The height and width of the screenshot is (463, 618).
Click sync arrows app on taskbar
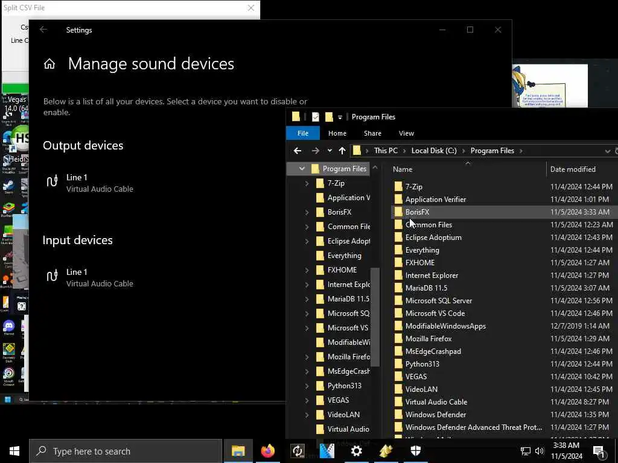(x=297, y=451)
